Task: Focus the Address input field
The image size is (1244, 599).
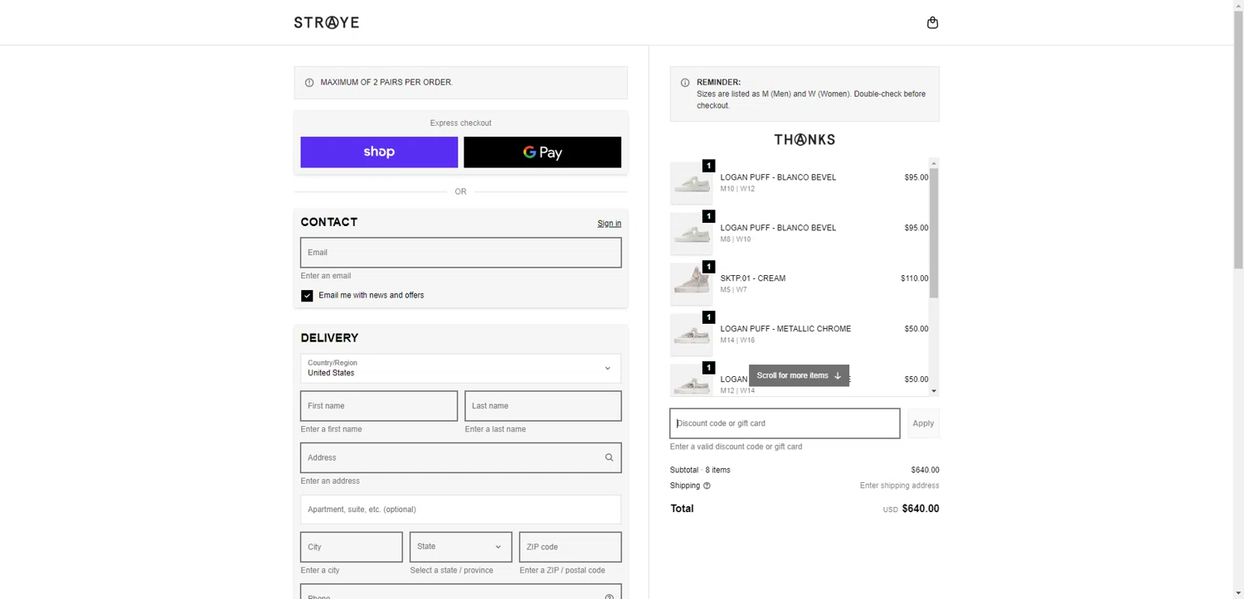Action: [x=460, y=457]
